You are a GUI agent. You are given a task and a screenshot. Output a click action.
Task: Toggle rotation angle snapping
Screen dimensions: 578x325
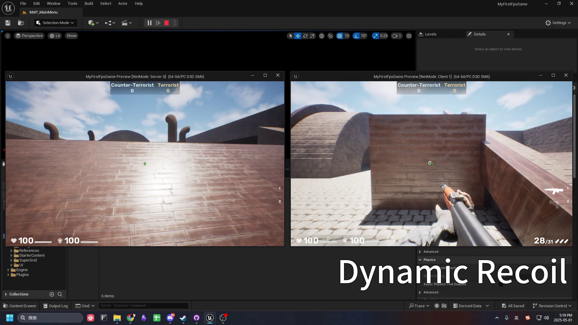pos(356,36)
